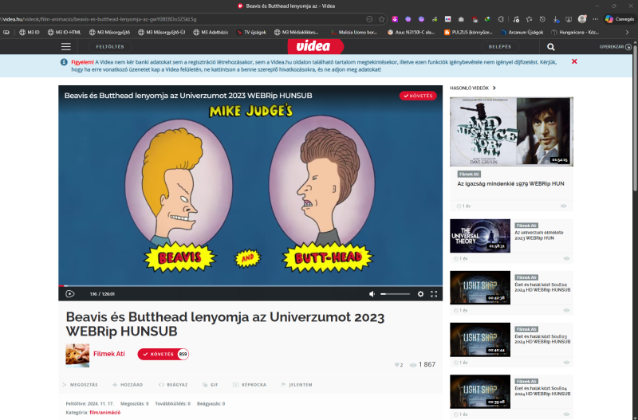The image size is (638, 420).
Task: Open the Arcanum Újságok bookmark
Action: tap(522, 32)
